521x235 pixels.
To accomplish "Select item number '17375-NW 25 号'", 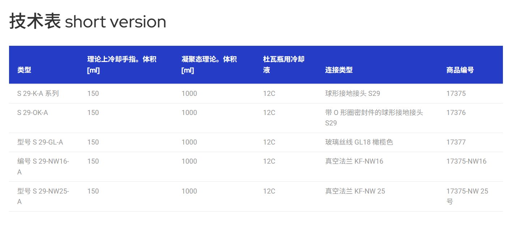I will [x=467, y=196].
